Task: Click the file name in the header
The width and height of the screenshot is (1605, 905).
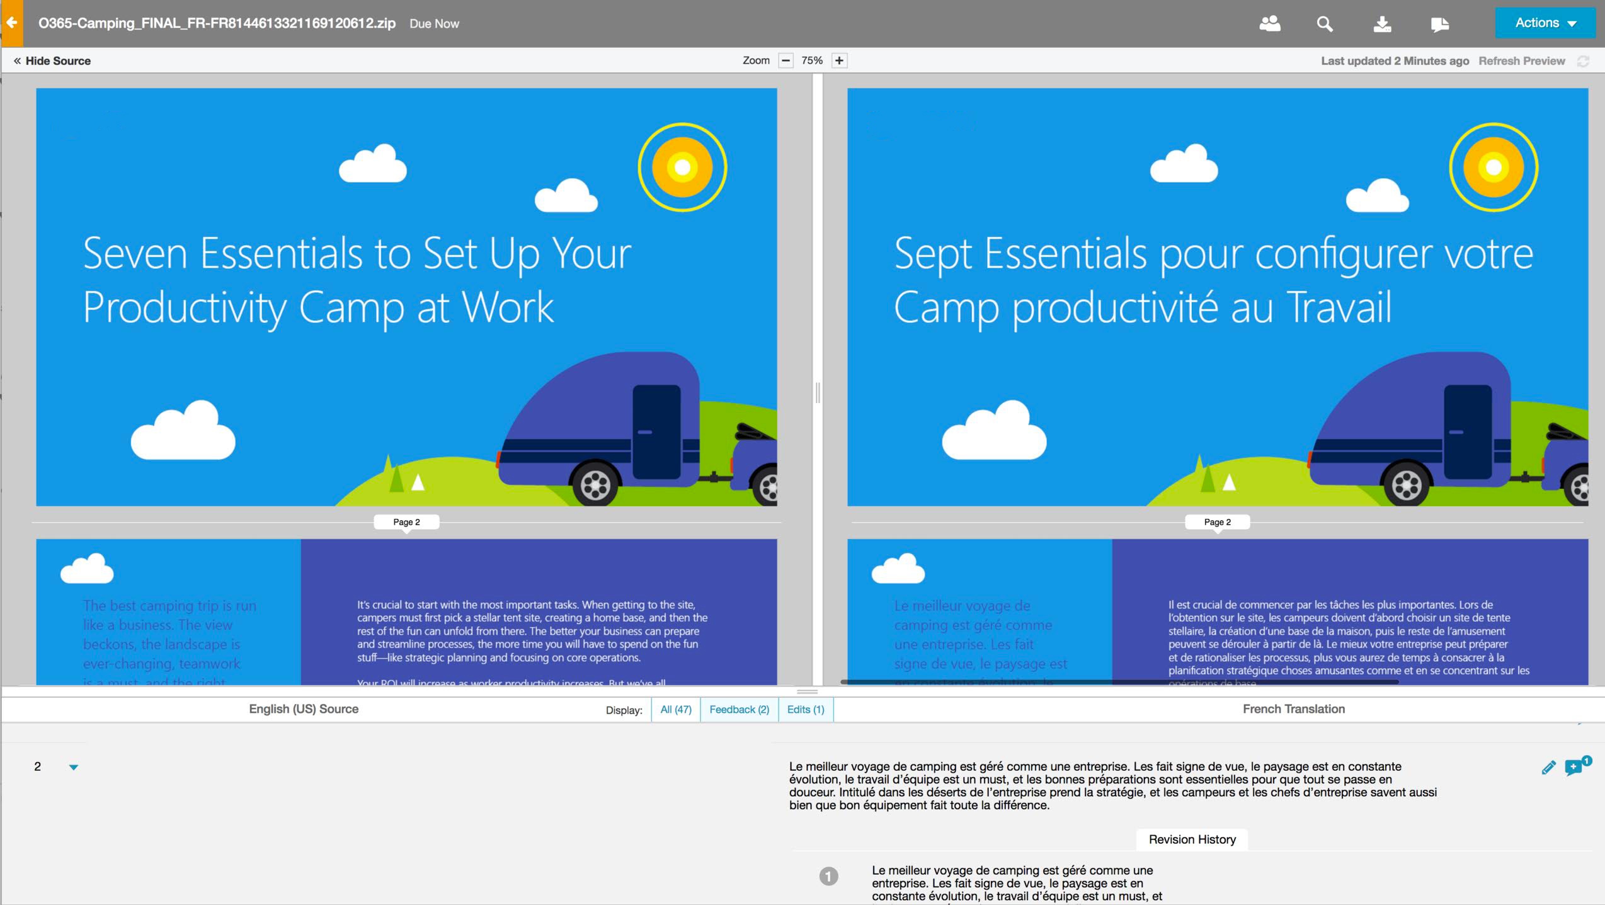Action: coord(217,23)
